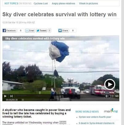Open the blue plus Share button
124x125 pixels.
tap(64, 30)
